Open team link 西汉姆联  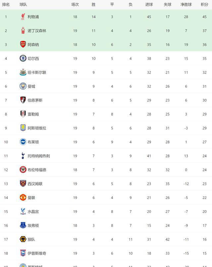pos(35,184)
